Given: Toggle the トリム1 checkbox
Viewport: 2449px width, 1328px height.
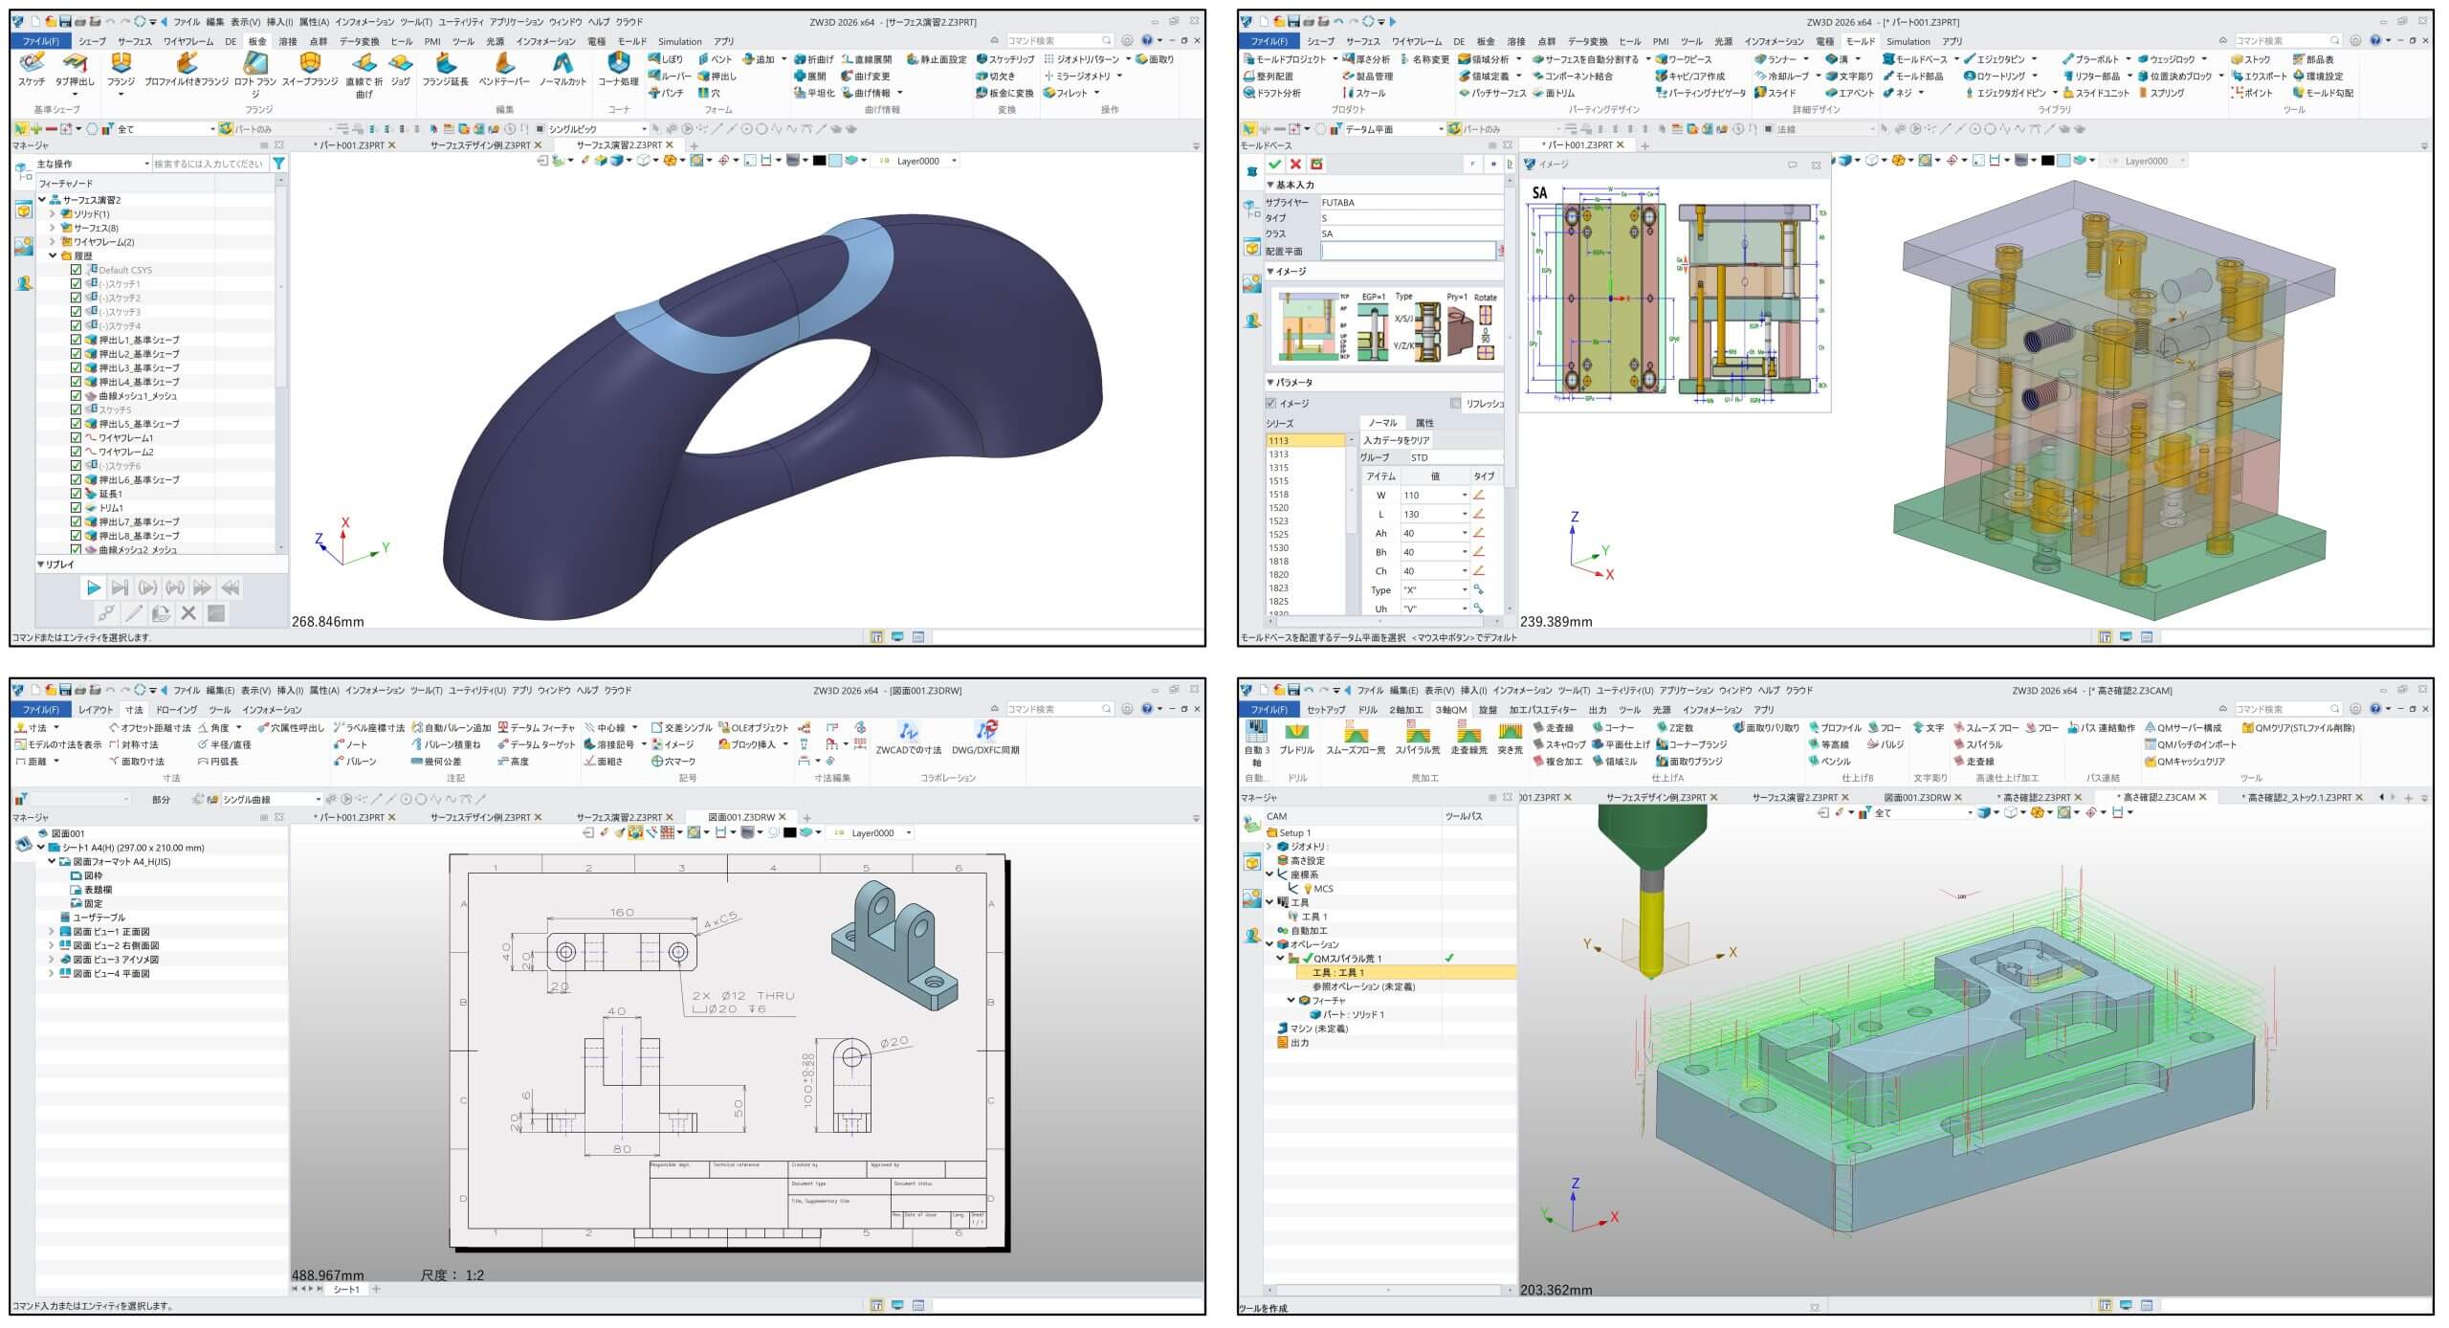Looking at the screenshot, I should tap(77, 508).
